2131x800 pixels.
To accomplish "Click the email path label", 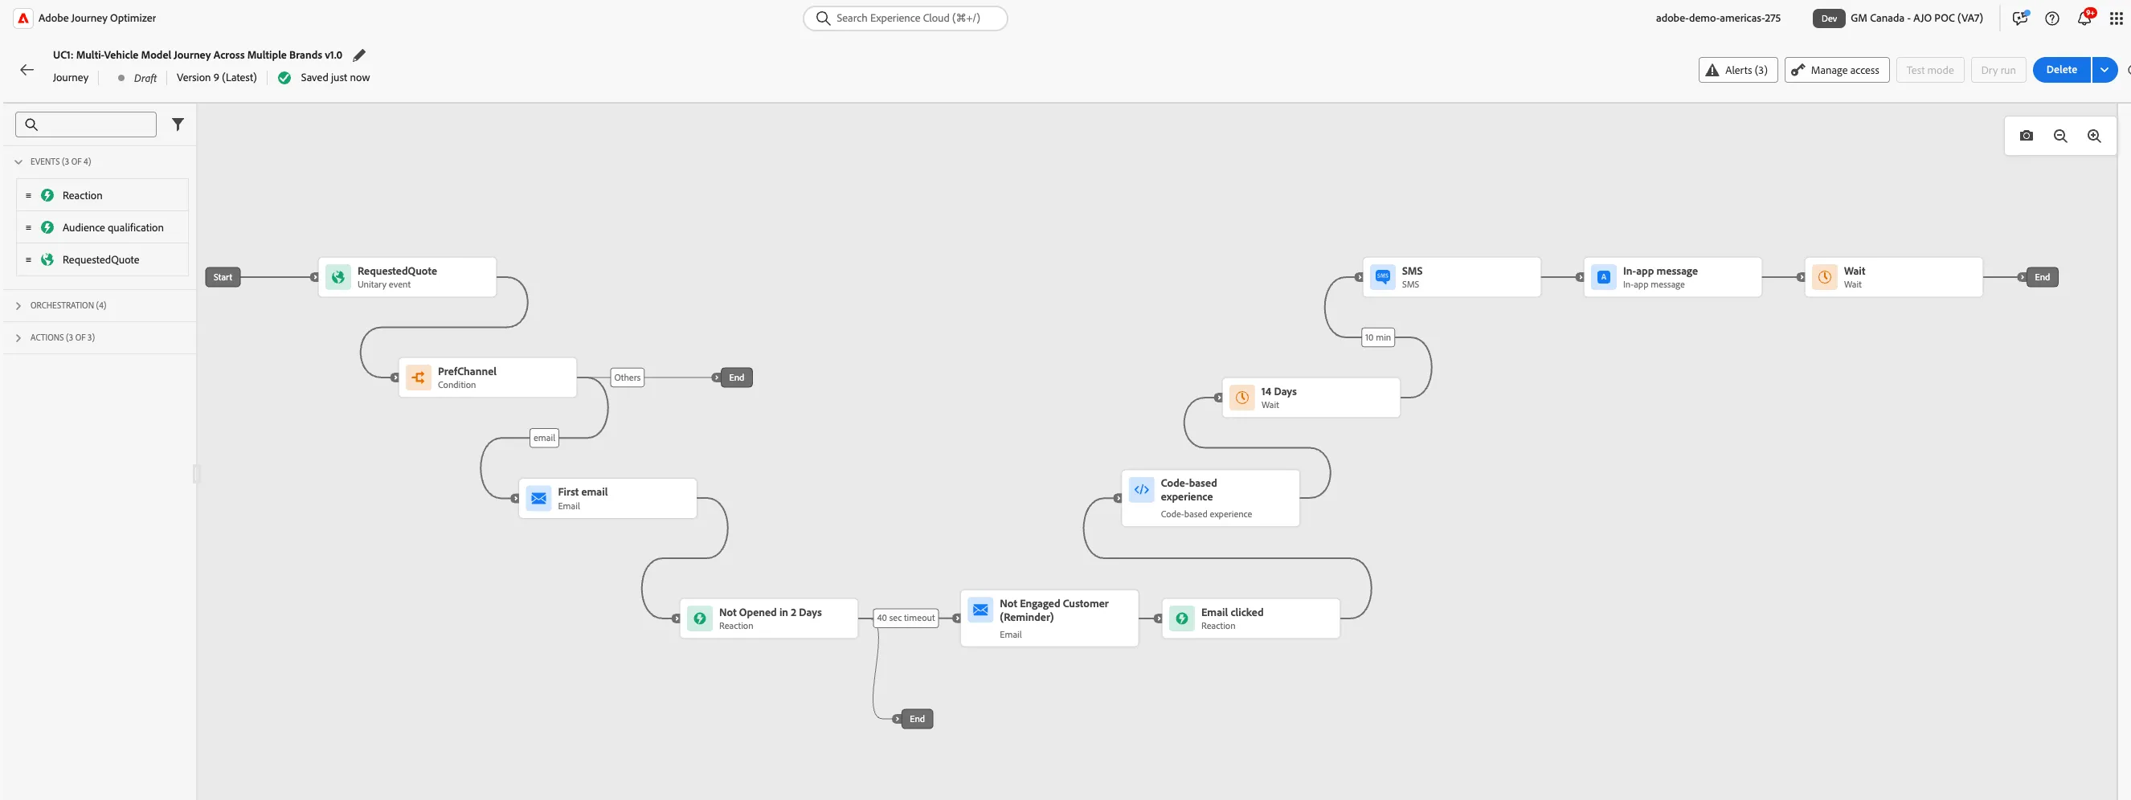I will tap(543, 438).
